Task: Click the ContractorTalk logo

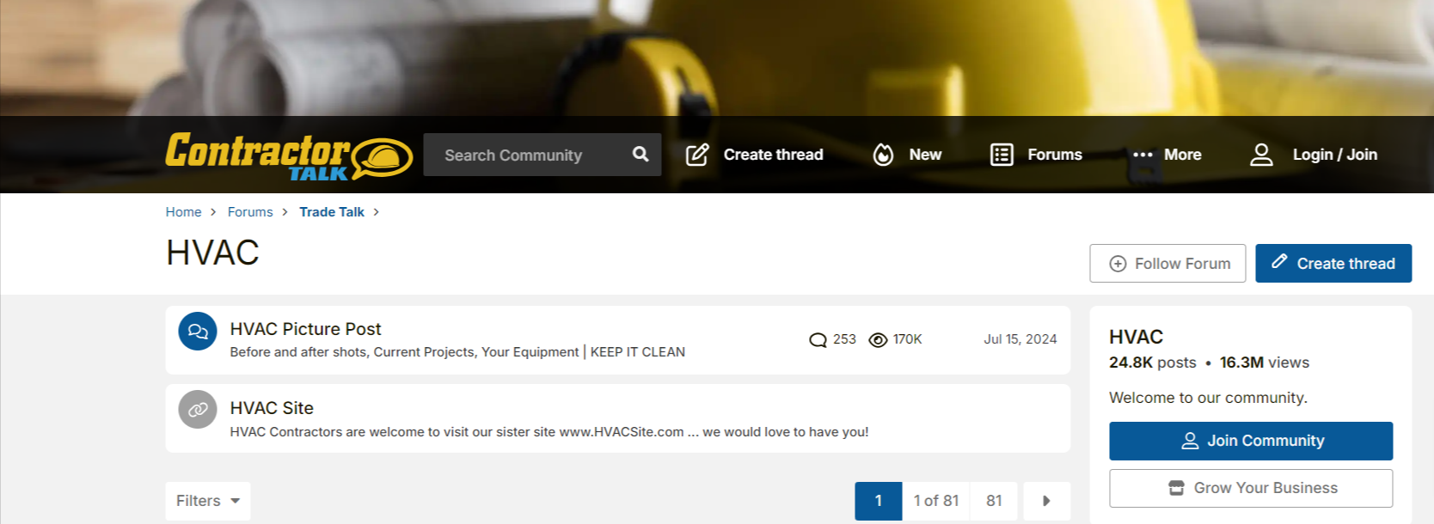Action: (x=289, y=155)
